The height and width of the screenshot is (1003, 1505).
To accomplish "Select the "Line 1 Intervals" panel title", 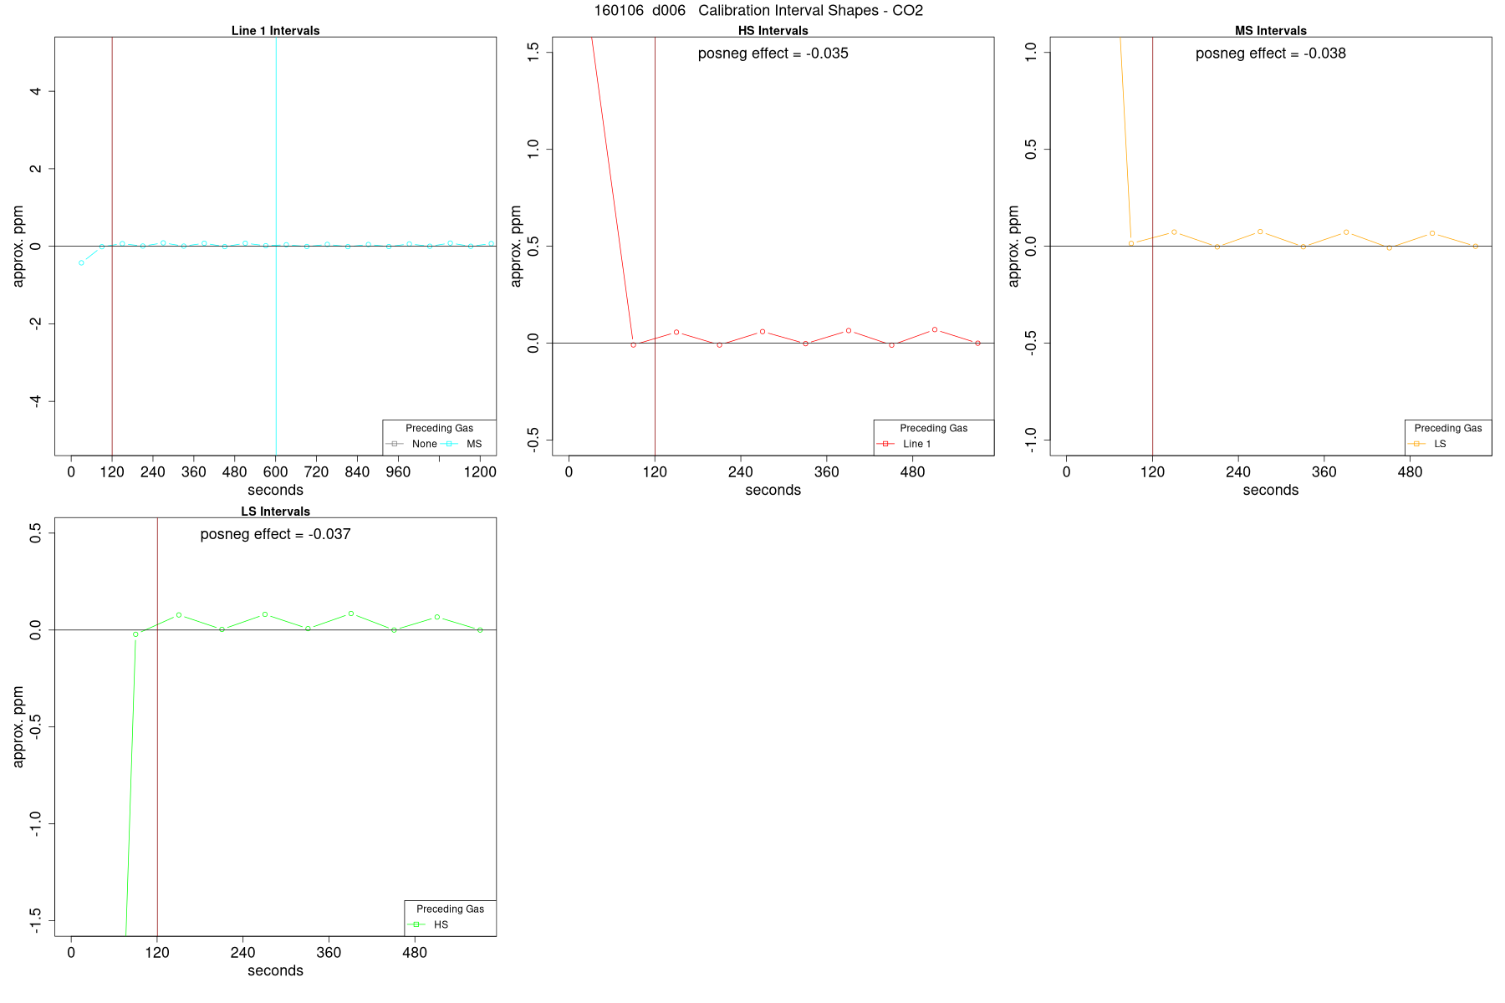I will point(275,31).
